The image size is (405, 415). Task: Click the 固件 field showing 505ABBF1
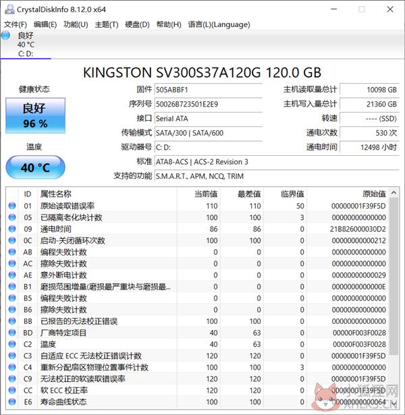click(x=209, y=90)
